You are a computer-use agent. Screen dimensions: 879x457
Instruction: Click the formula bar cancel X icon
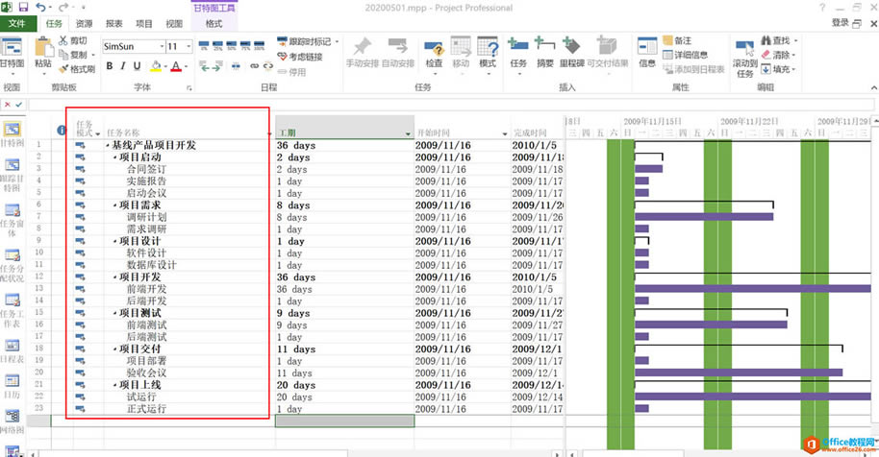[x=8, y=105]
